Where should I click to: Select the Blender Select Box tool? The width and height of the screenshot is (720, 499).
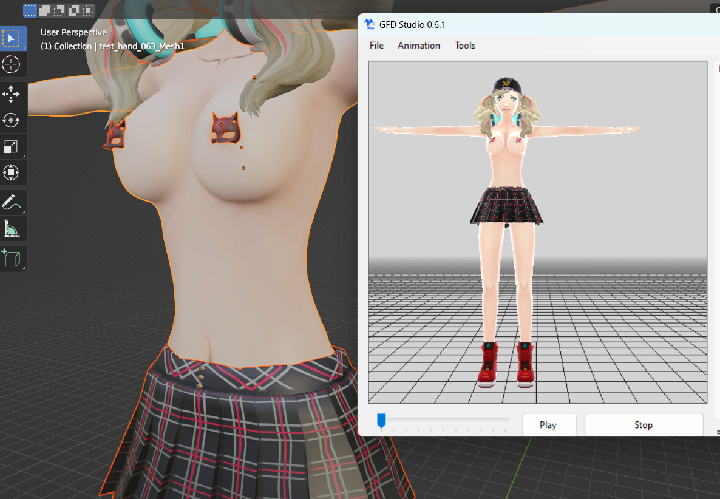(x=12, y=38)
